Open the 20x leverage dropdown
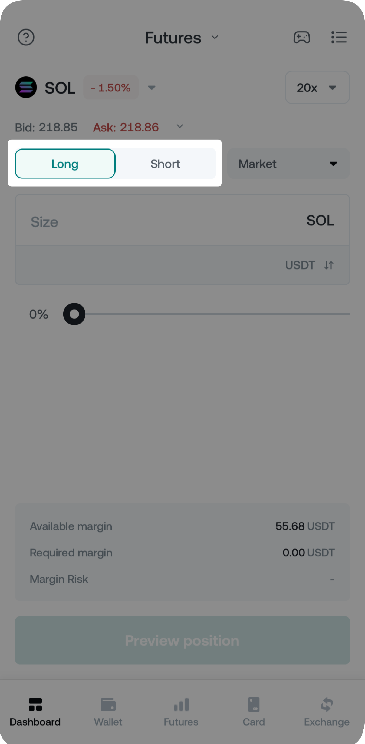365x744 pixels. click(317, 88)
